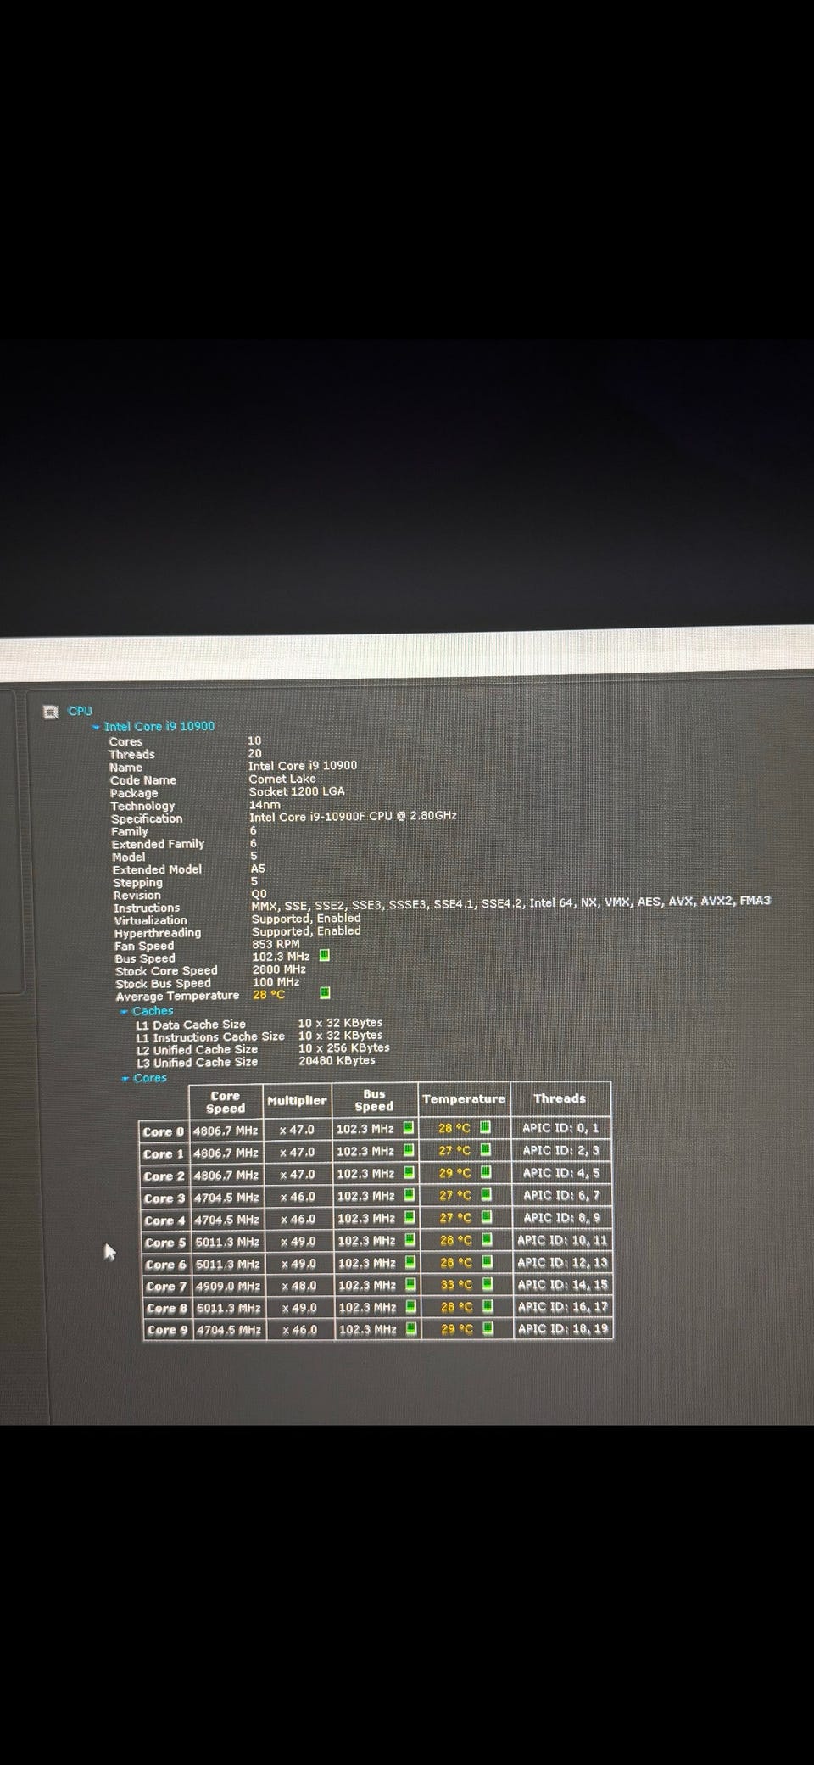Image resolution: width=814 pixels, height=1765 pixels.
Task: Click L2 Unified Cache Size value 10 x 256 KBytes
Action: tap(343, 1047)
